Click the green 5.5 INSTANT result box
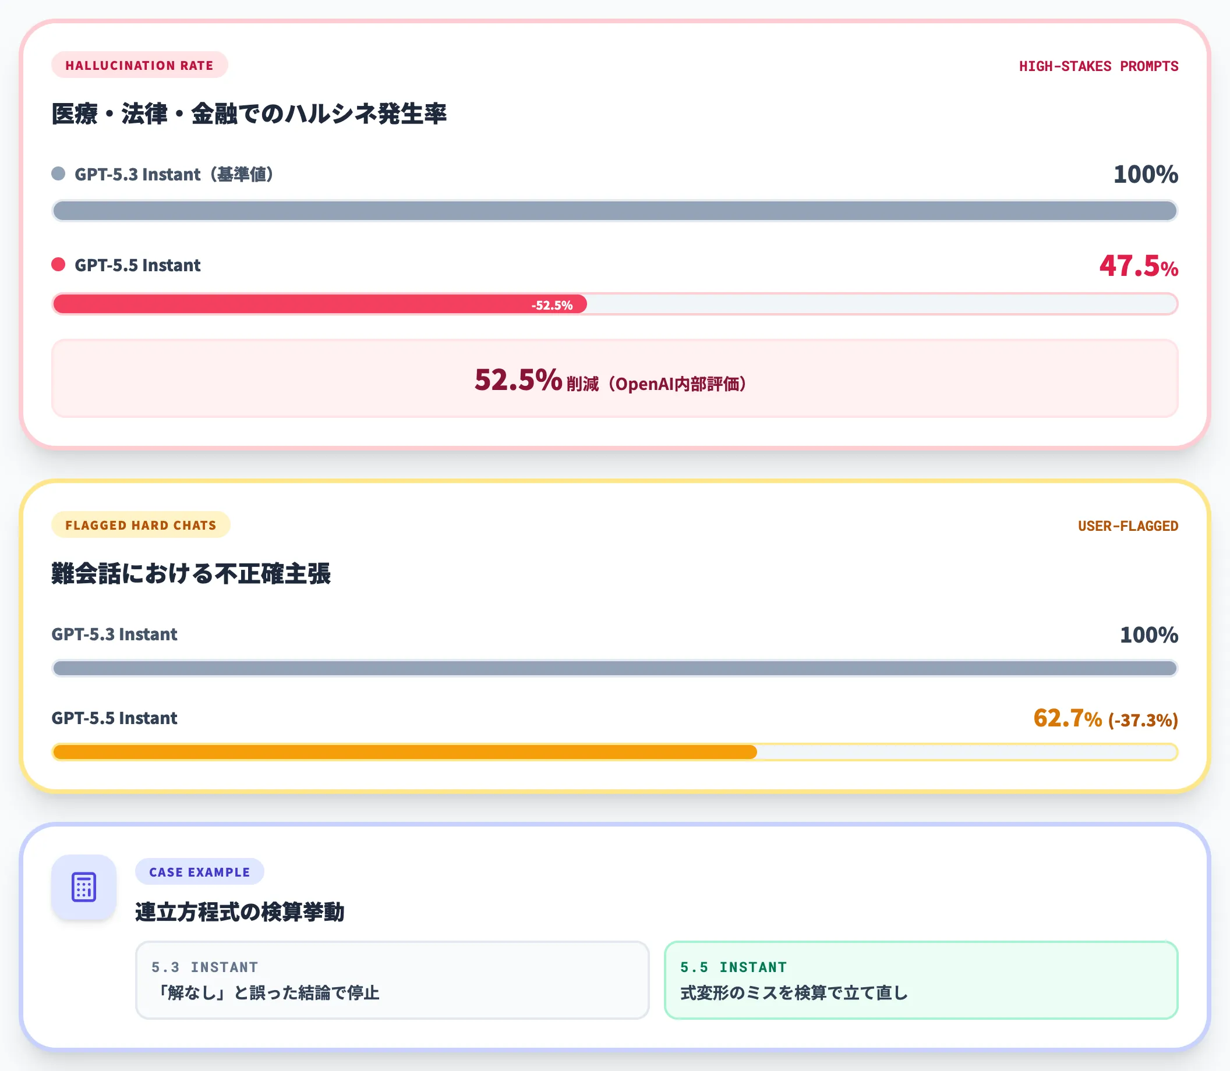The width and height of the screenshot is (1230, 1071). [921, 980]
